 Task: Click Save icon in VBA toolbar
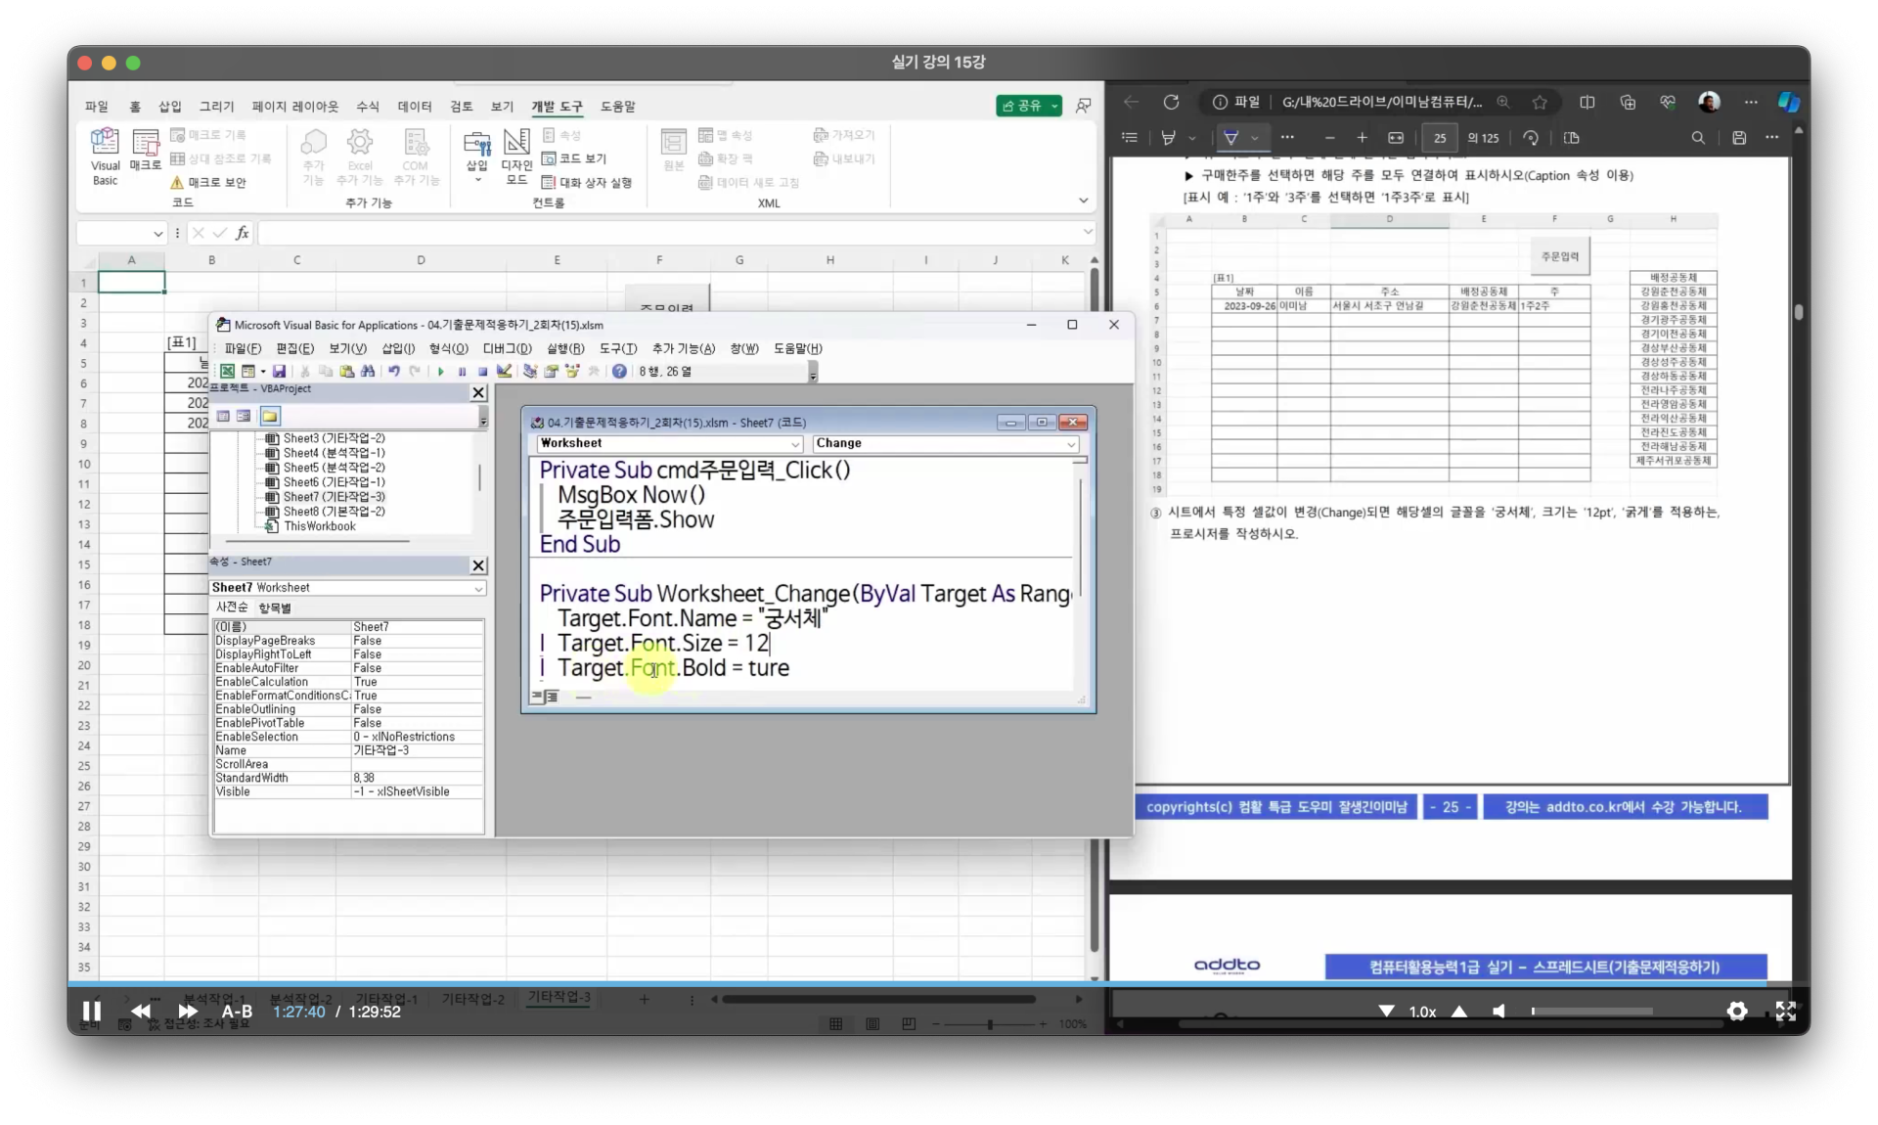click(x=280, y=372)
